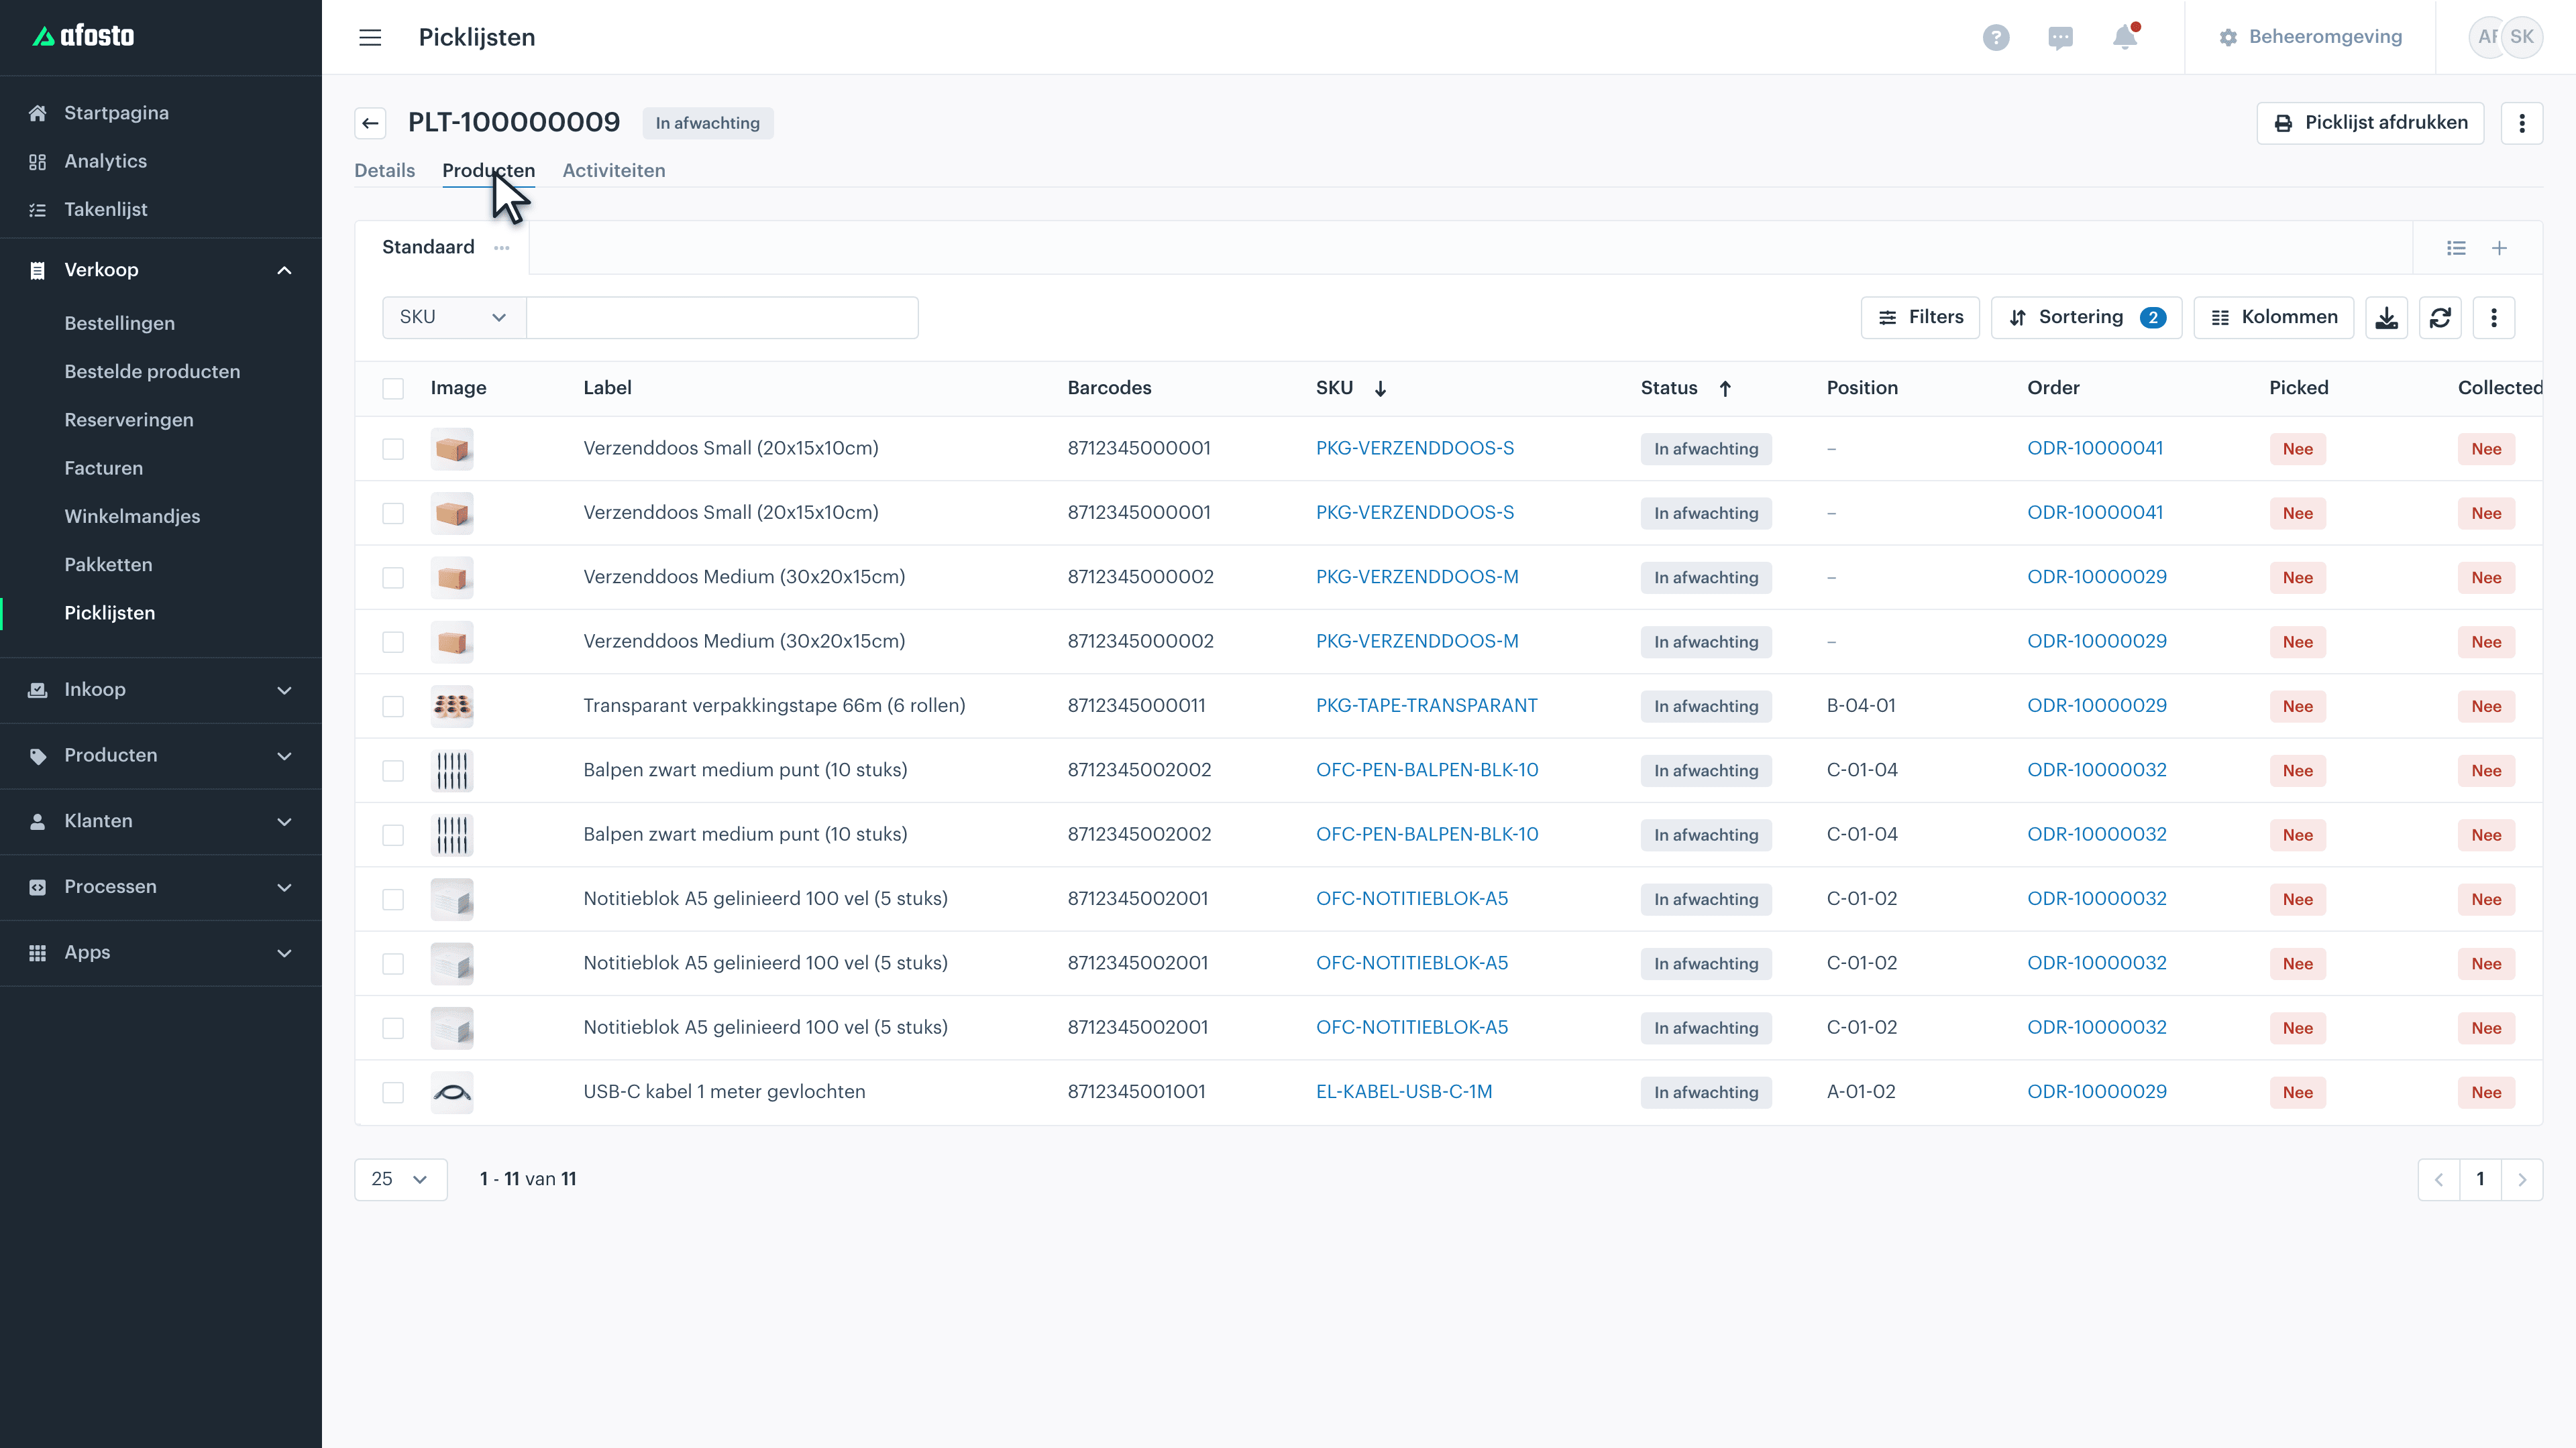Open the help question mark icon
The image size is (2576, 1448).
(x=1996, y=37)
